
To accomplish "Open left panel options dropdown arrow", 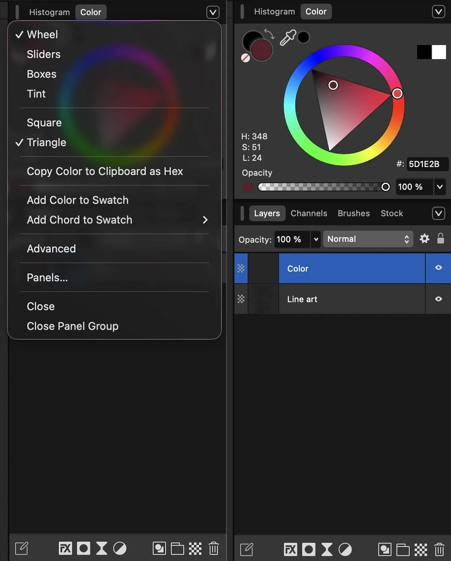I will pyautogui.click(x=213, y=12).
